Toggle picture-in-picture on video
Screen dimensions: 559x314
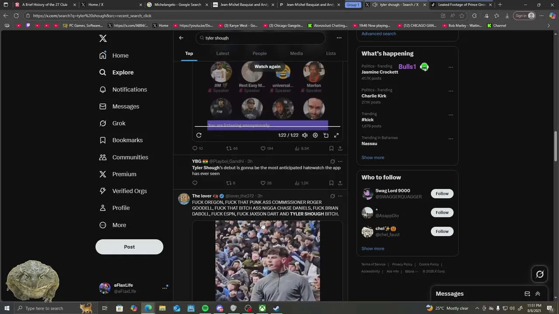pos(326,135)
